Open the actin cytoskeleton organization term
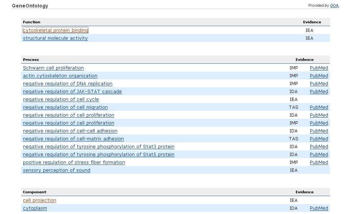This screenshot has height=214, width=345. pyautogui.click(x=60, y=76)
